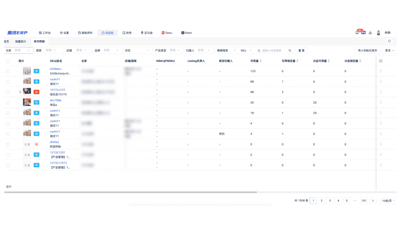402x226 pixels.
Task: Open the 0208sku product link
Action: click(55, 69)
